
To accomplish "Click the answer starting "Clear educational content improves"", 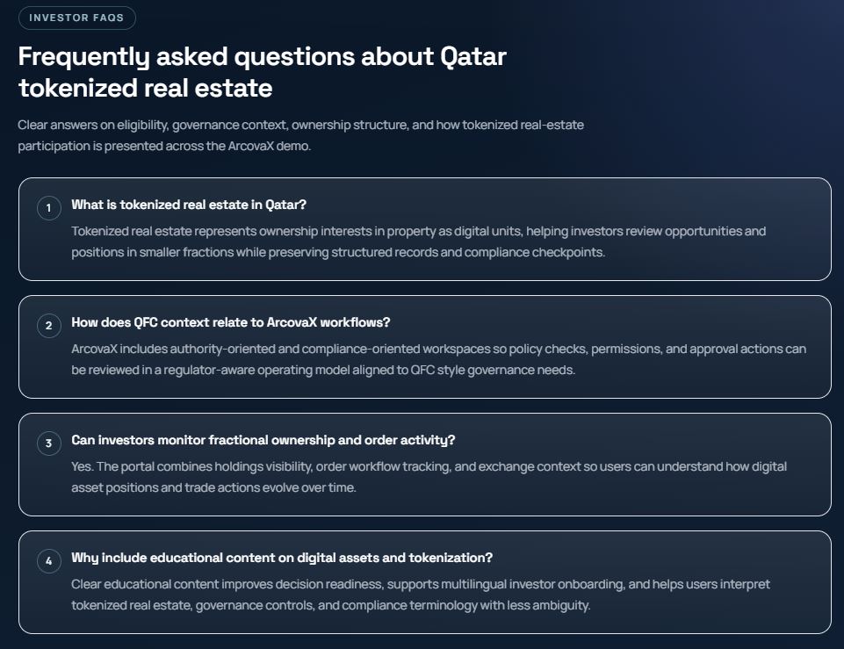I will 420,595.
